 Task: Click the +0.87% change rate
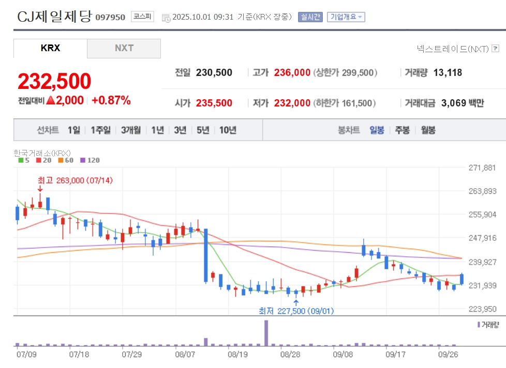(x=111, y=100)
